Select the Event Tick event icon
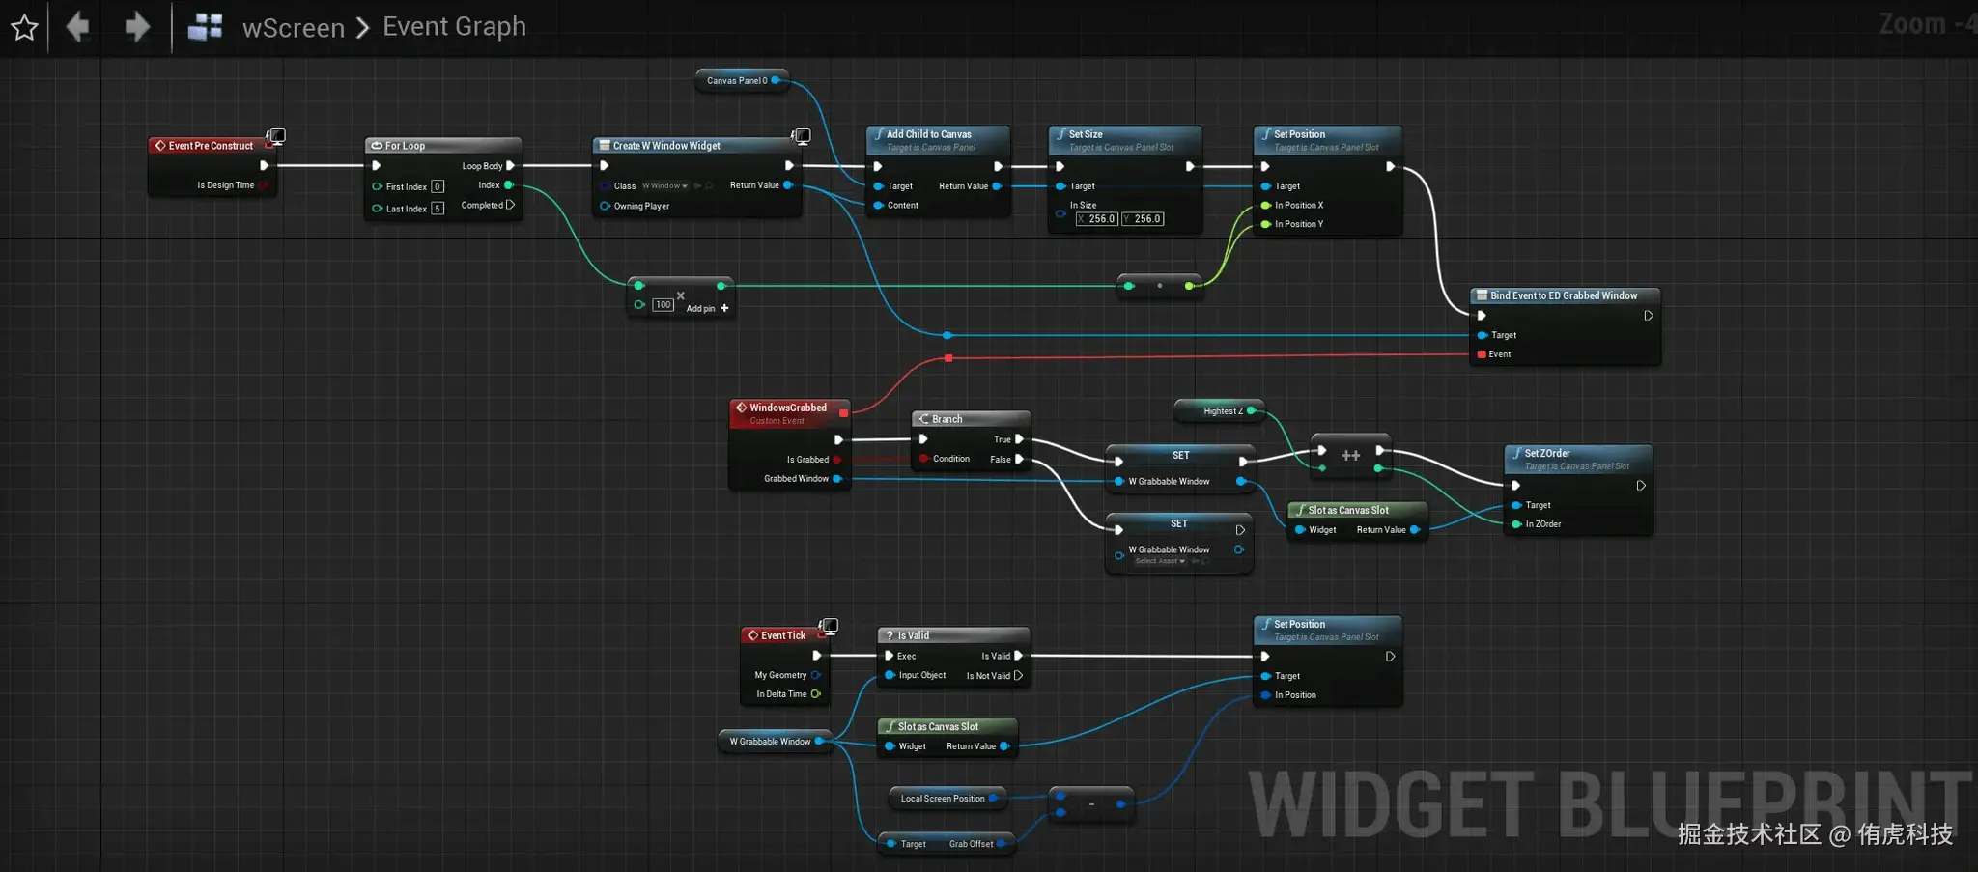 point(753,635)
